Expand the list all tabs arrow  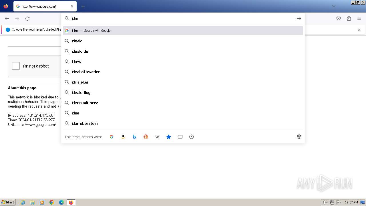333,6
